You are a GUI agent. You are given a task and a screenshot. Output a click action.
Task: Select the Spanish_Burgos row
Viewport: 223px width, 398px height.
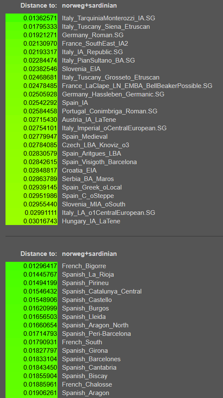point(85,308)
